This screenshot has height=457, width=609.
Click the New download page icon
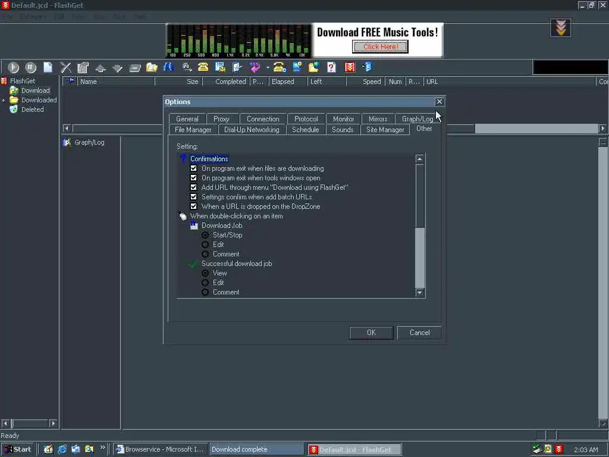tap(48, 68)
